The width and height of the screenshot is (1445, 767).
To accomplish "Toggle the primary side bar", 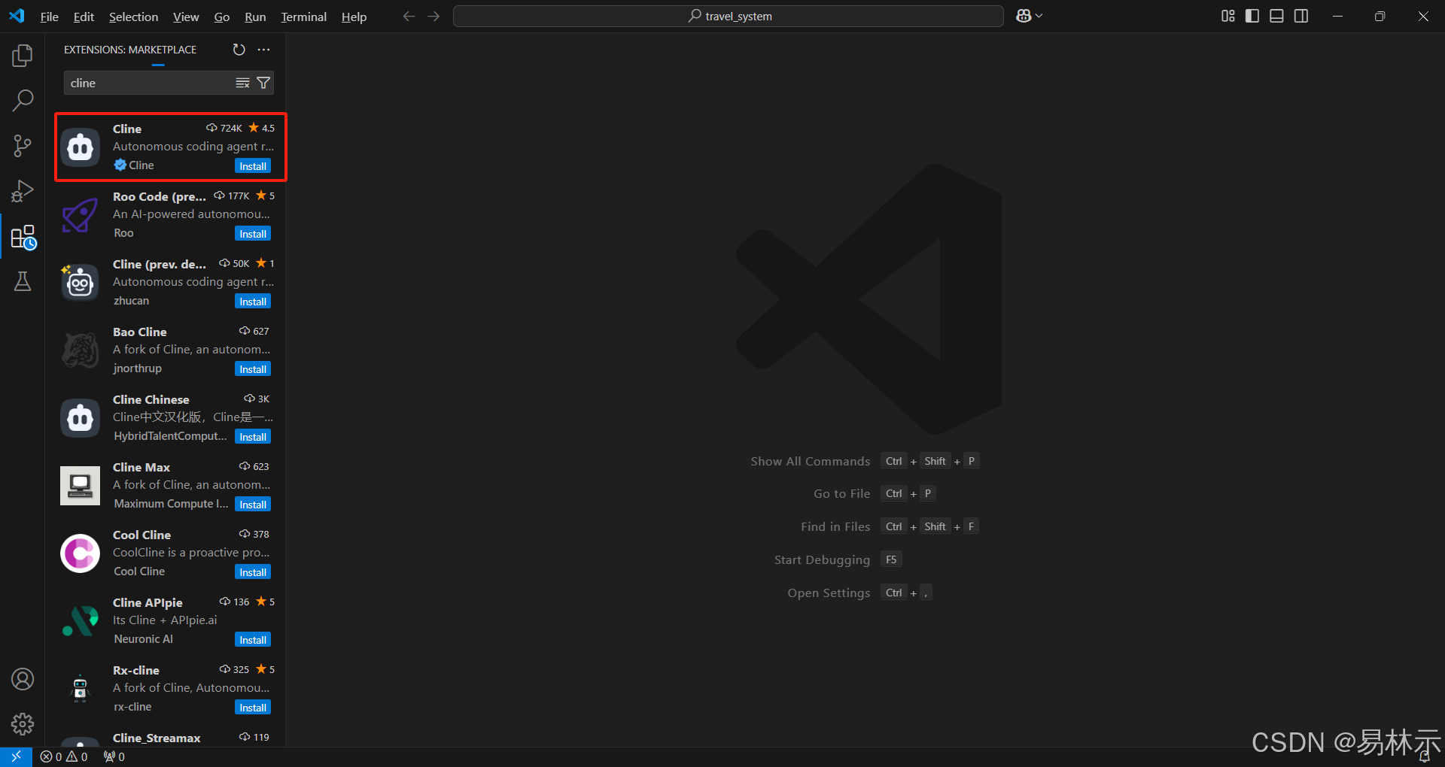I will coord(1252,16).
